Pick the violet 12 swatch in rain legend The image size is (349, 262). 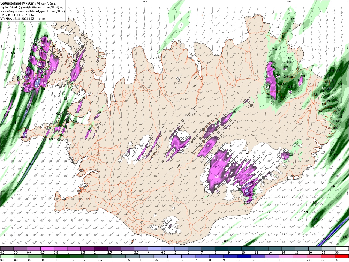click(x=258, y=256)
